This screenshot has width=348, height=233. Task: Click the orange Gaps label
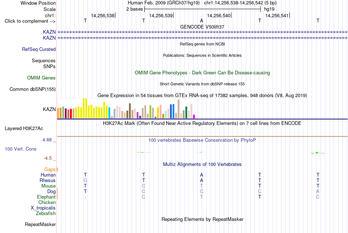click(x=51, y=170)
